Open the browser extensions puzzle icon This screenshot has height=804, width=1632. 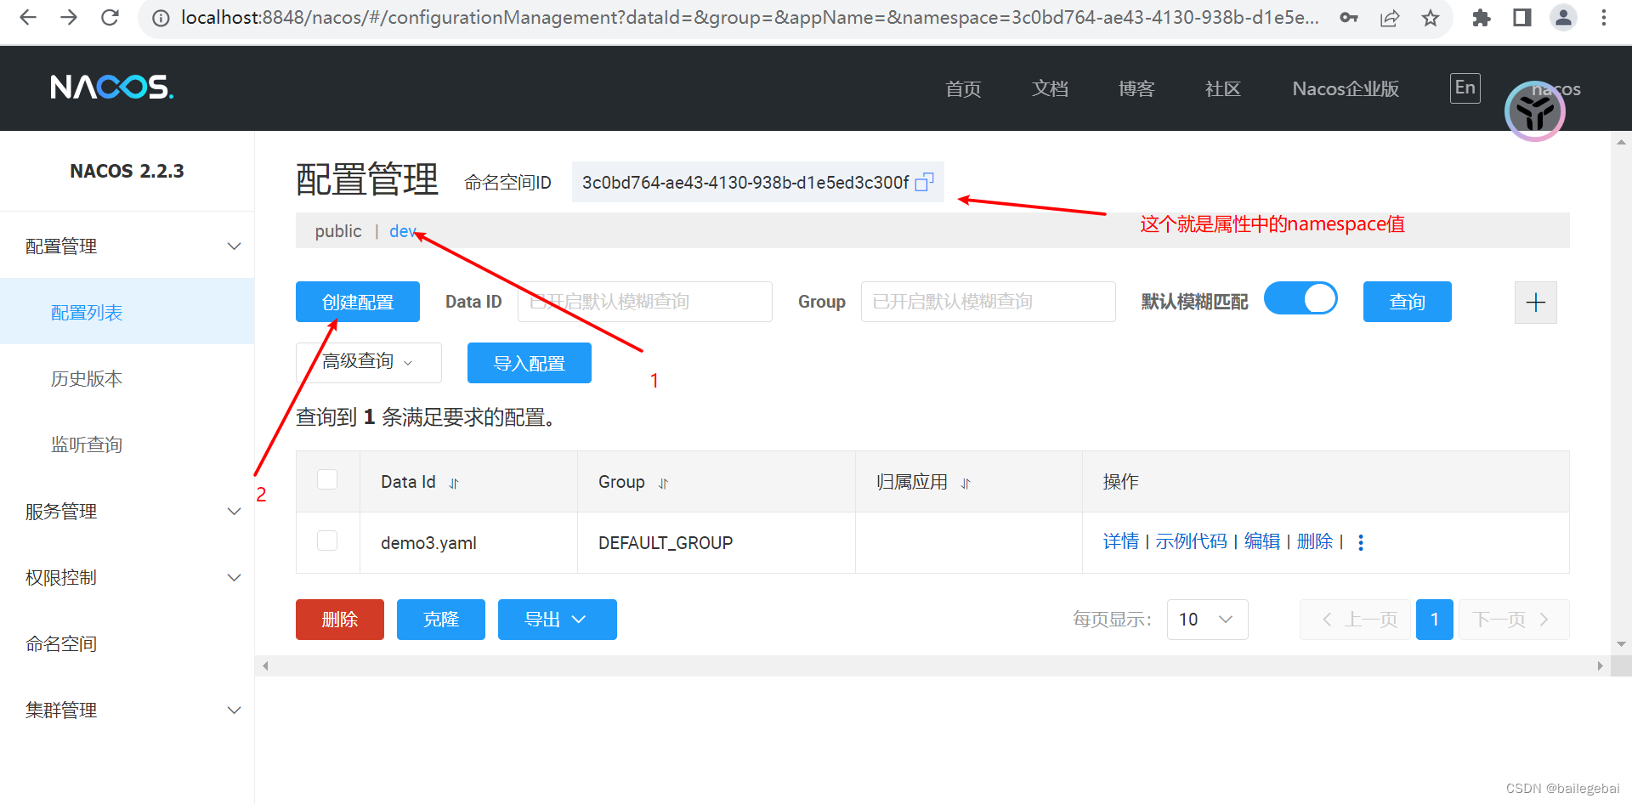pyautogui.click(x=1482, y=18)
